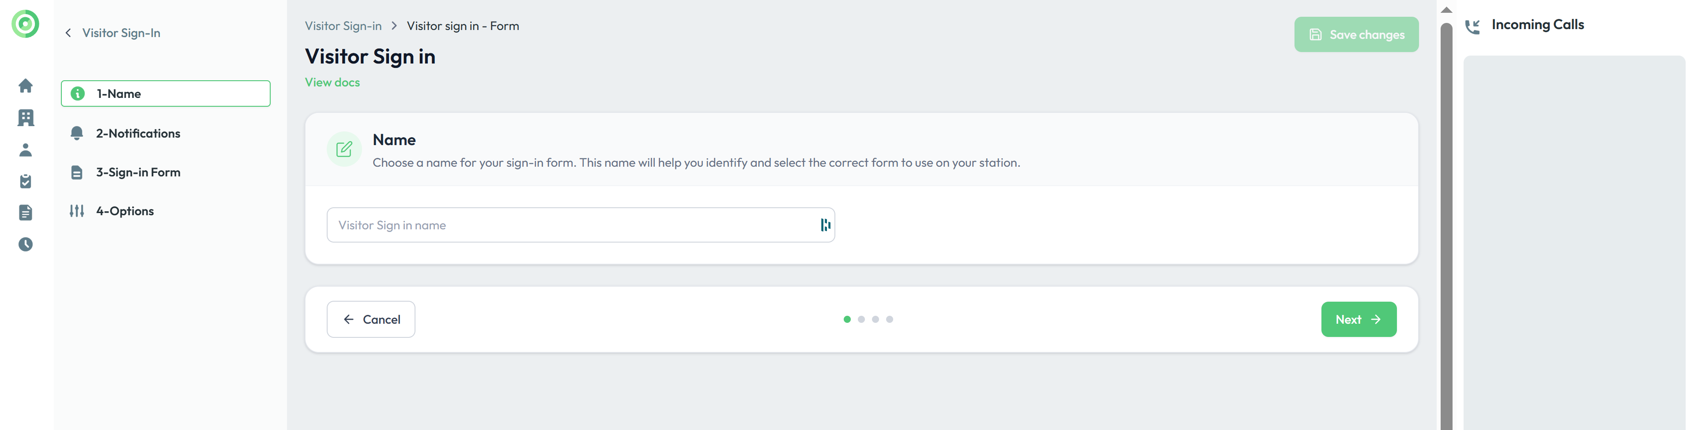Click the Save changes button

click(x=1355, y=35)
